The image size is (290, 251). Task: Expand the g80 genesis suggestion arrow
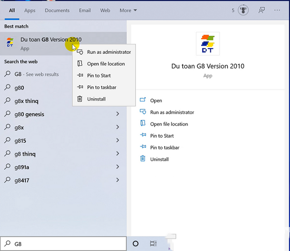point(118,114)
